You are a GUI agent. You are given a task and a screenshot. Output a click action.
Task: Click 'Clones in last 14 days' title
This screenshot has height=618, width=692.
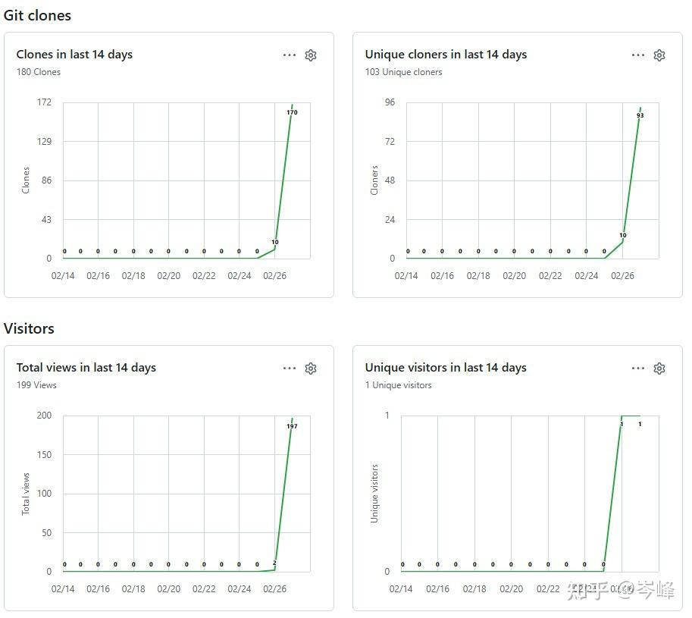coord(74,55)
